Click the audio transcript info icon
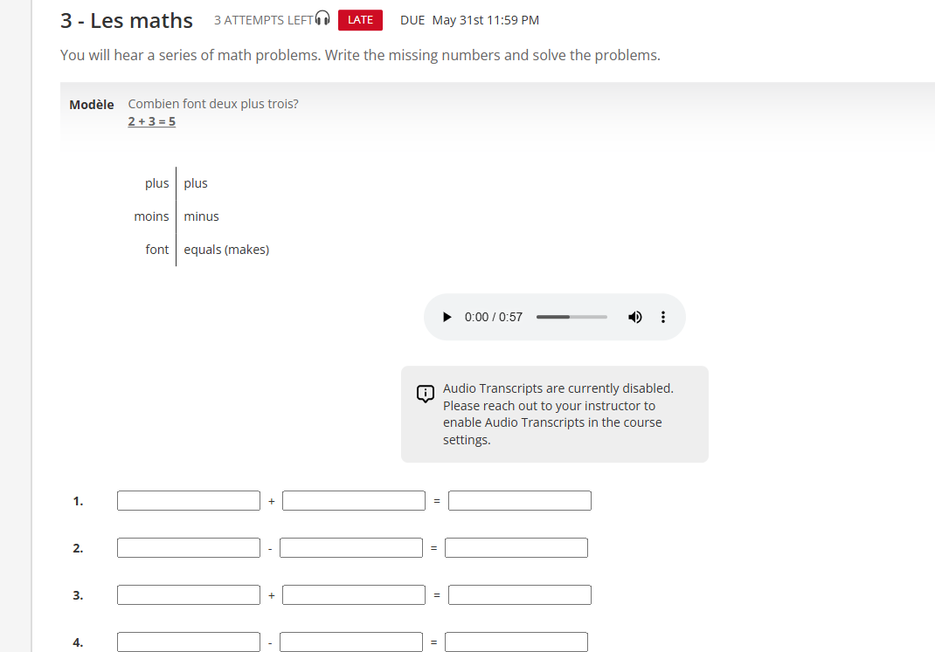 click(426, 394)
